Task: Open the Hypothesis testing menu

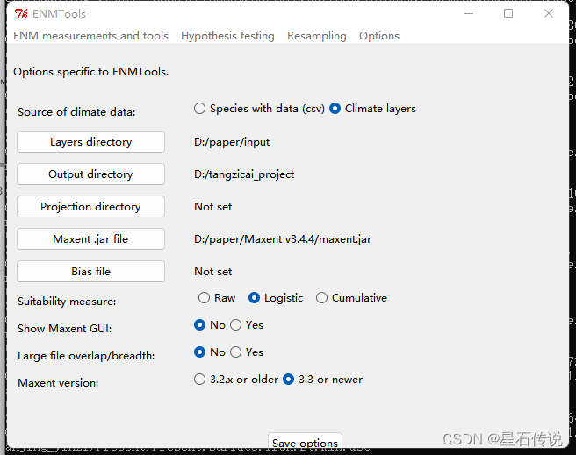Action: coord(227,36)
